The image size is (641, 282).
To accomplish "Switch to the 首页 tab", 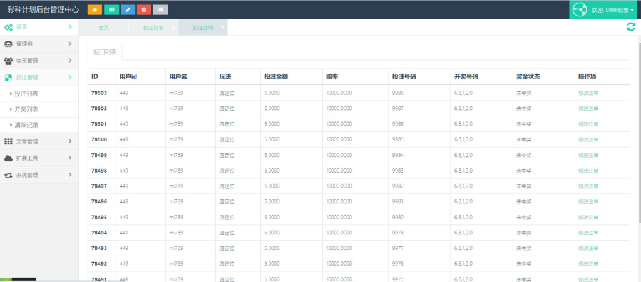I will (x=103, y=28).
